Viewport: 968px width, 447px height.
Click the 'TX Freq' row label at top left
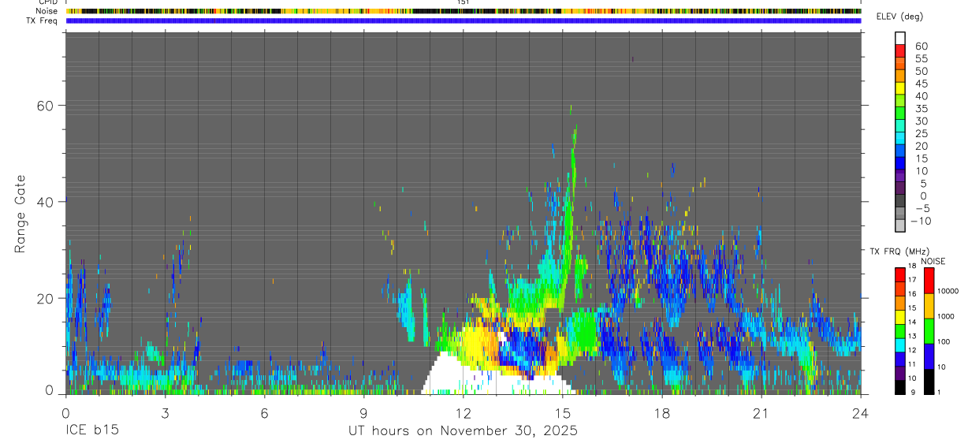[x=43, y=20]
